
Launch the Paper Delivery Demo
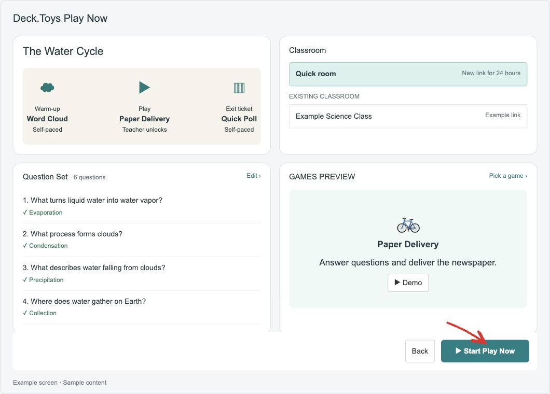[x=408, y=283]
